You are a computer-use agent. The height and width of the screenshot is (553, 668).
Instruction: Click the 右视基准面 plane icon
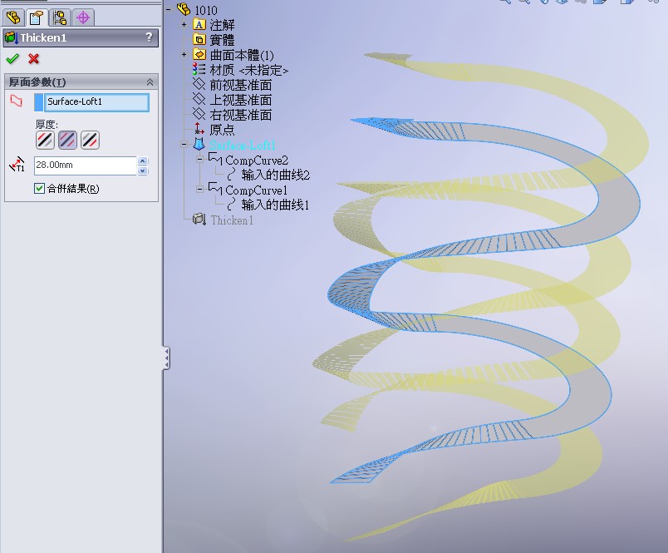(x=199, y=114)
